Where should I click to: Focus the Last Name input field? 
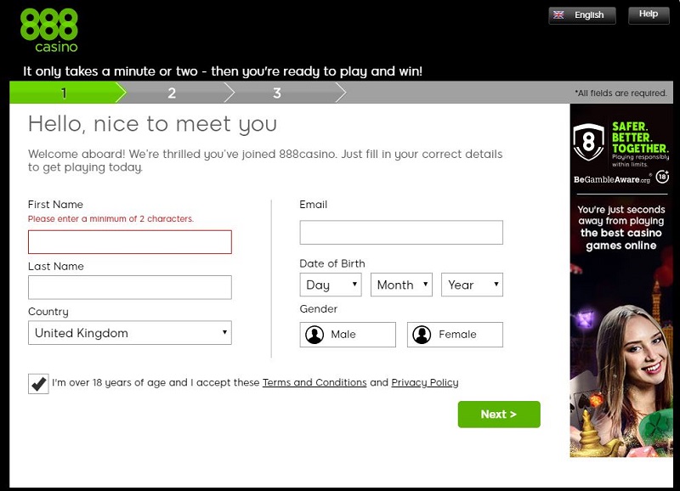click(x=130, y=287)
